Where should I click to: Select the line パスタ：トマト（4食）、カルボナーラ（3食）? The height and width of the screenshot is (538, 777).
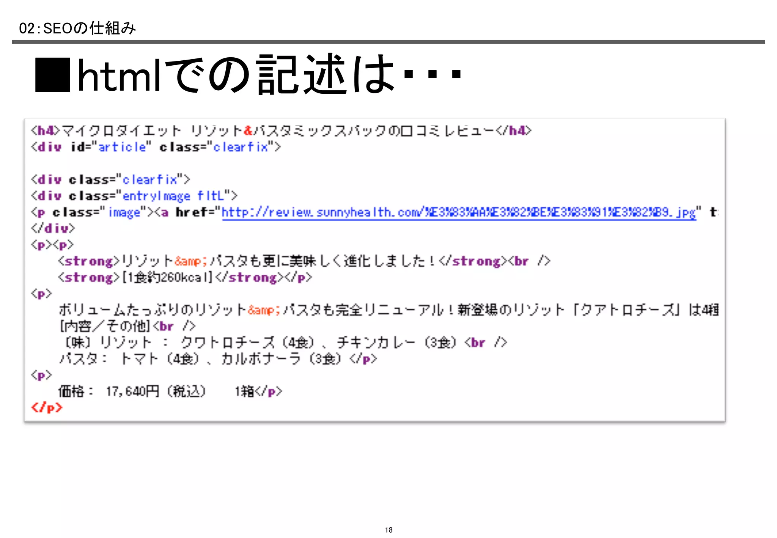point(218,359)
